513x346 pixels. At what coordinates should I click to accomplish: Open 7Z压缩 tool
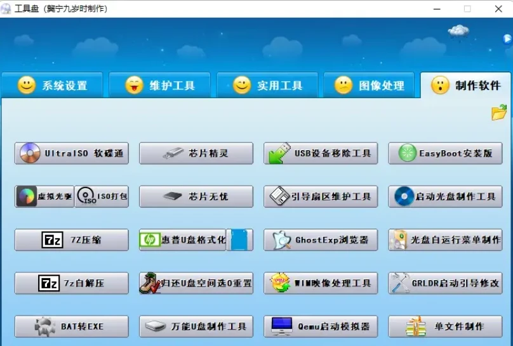(x=72, y=240)
